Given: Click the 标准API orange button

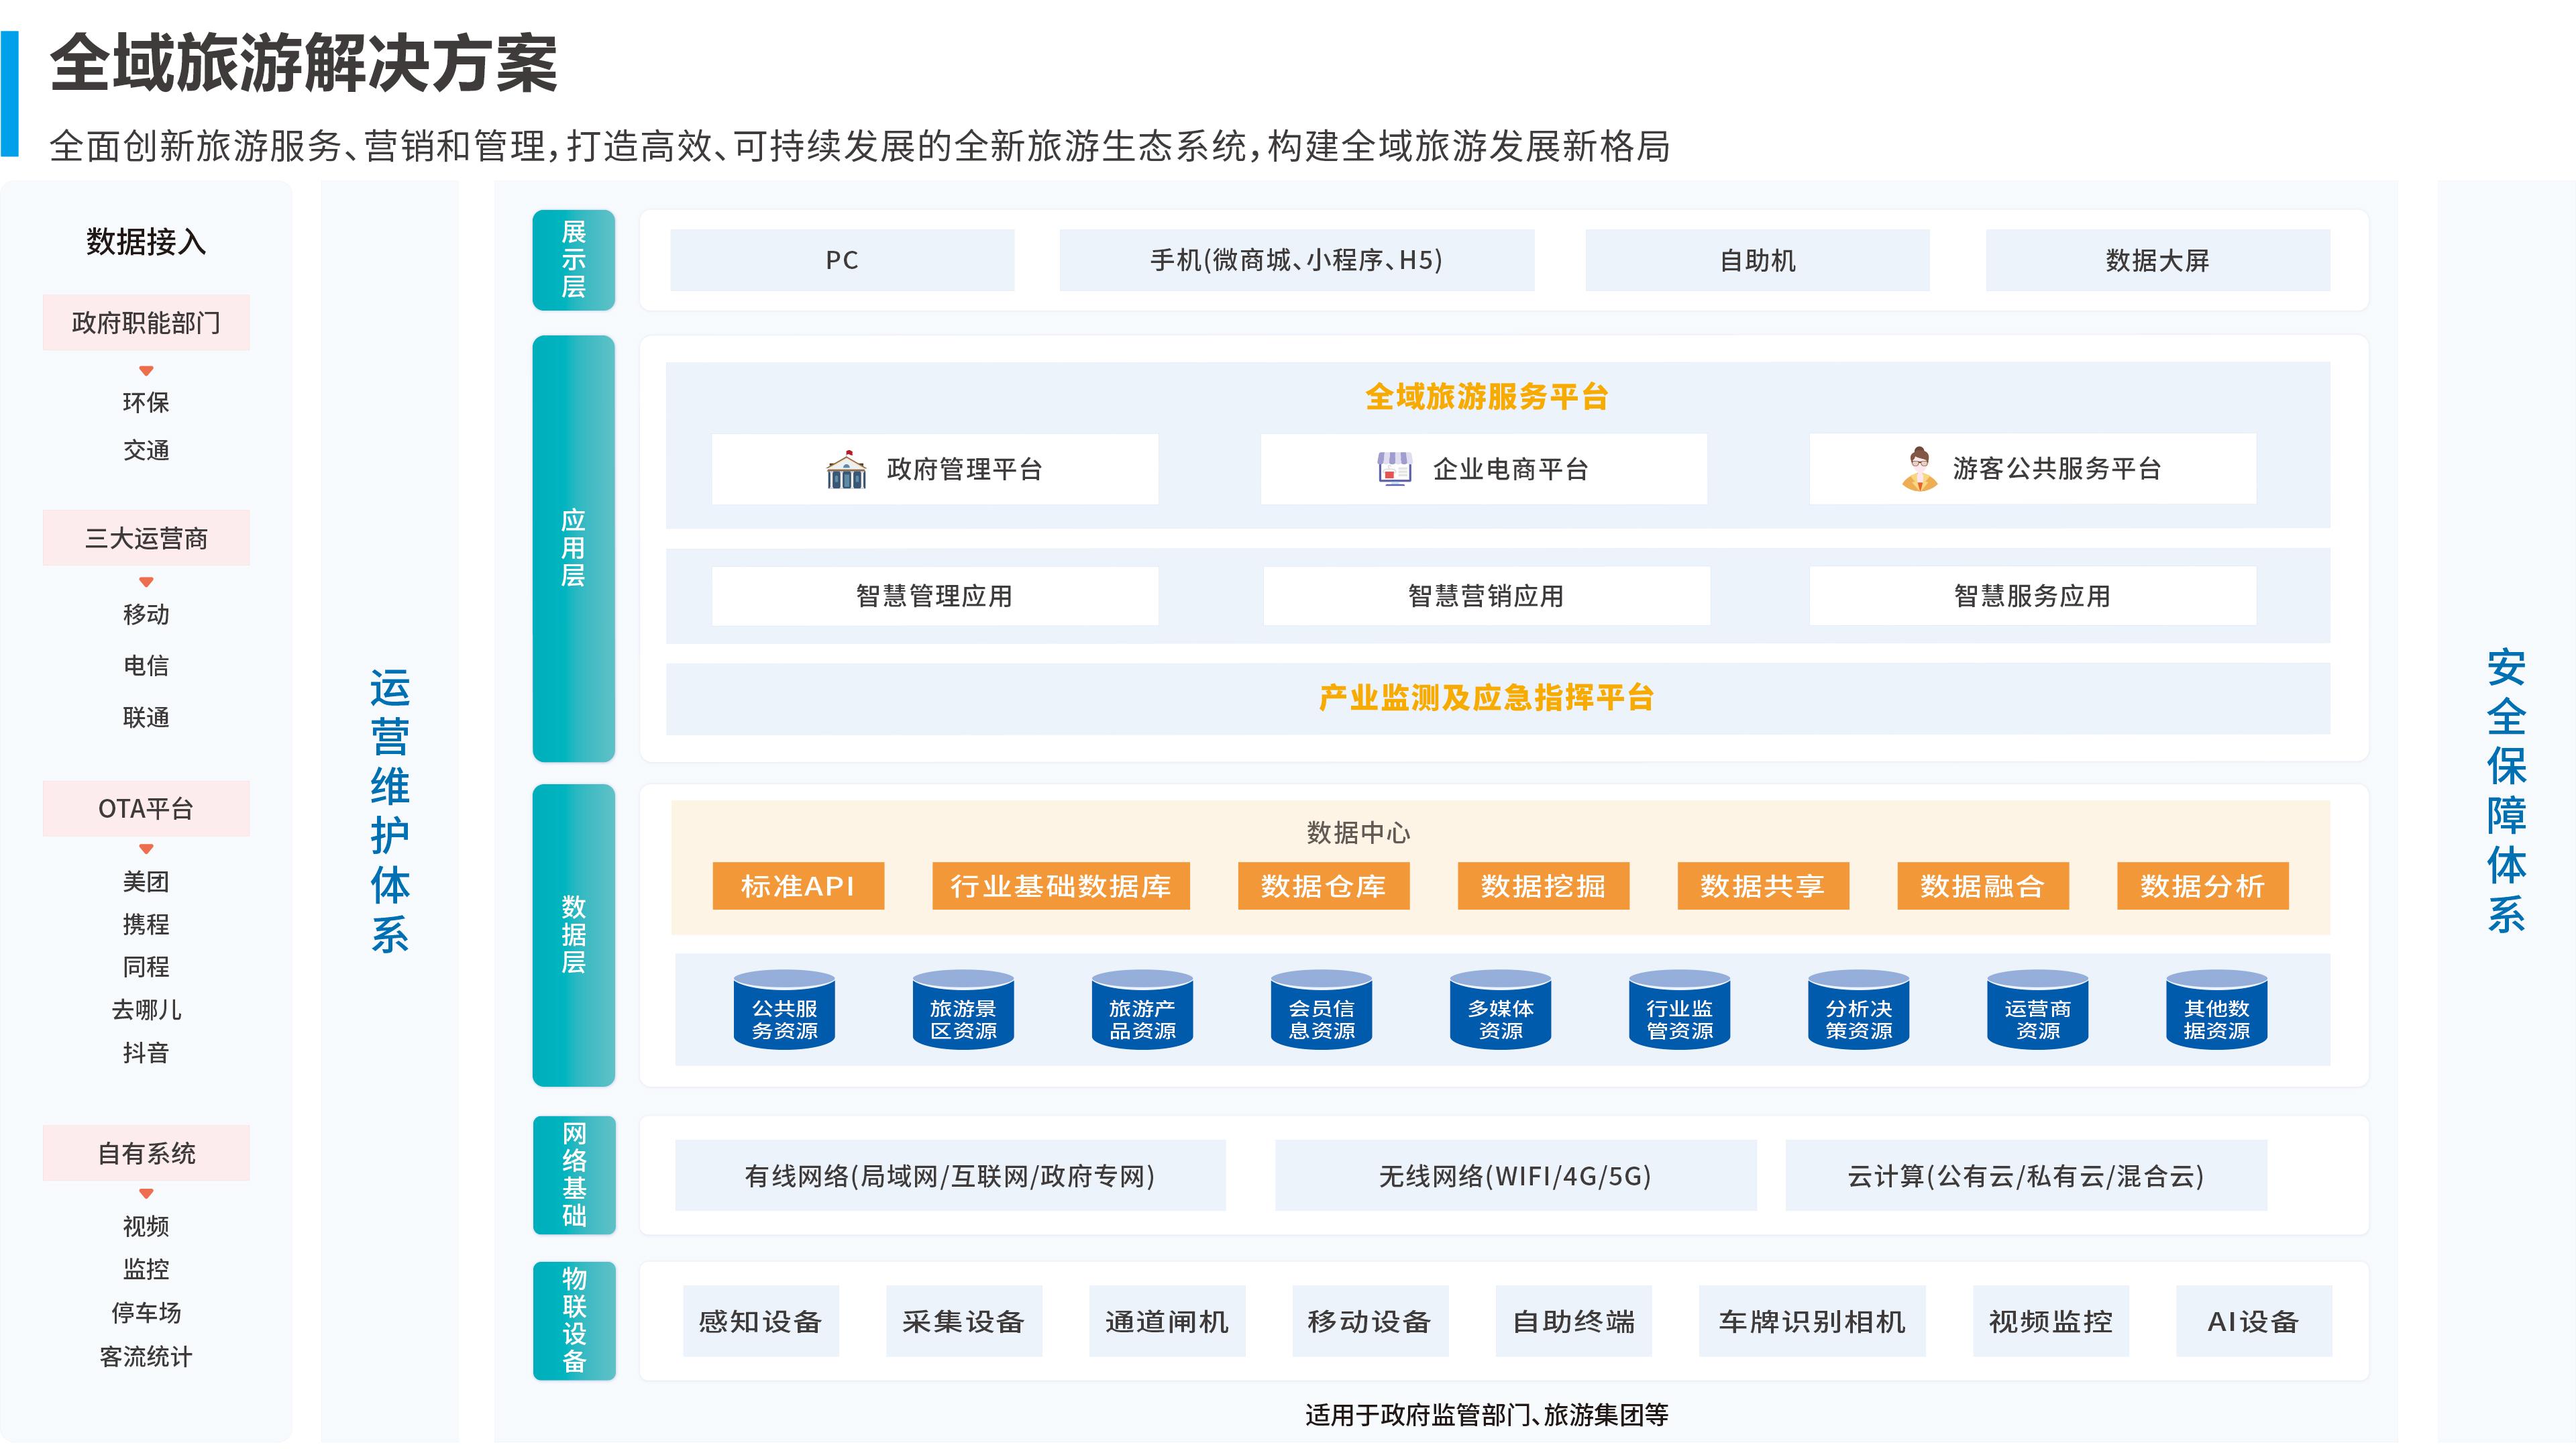Looking at the screenshot, I should (798, 886).
